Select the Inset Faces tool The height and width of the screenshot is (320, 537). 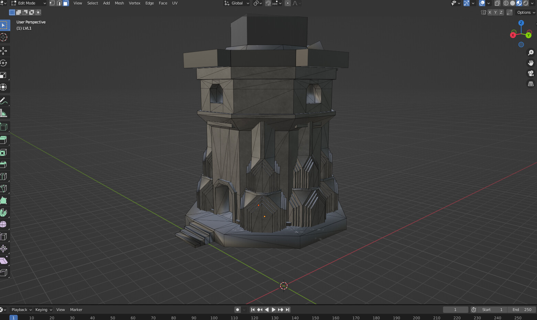click(x=4, y=152)
